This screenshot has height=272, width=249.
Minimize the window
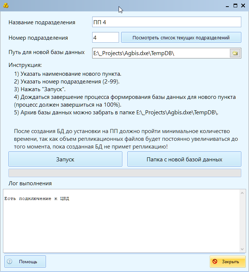click(x=227, y=6)
